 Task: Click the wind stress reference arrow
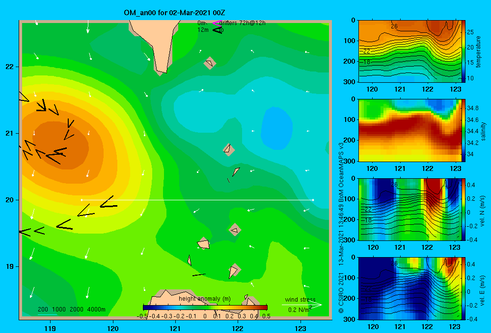[x=301, y=305]
